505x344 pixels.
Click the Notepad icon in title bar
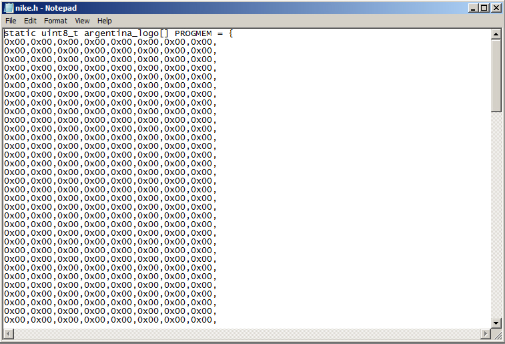tap(9, 8)
